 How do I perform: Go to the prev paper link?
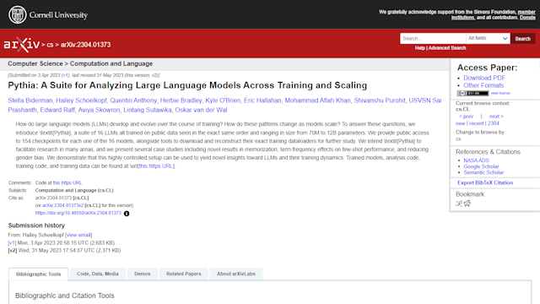(x=467, y=117)
